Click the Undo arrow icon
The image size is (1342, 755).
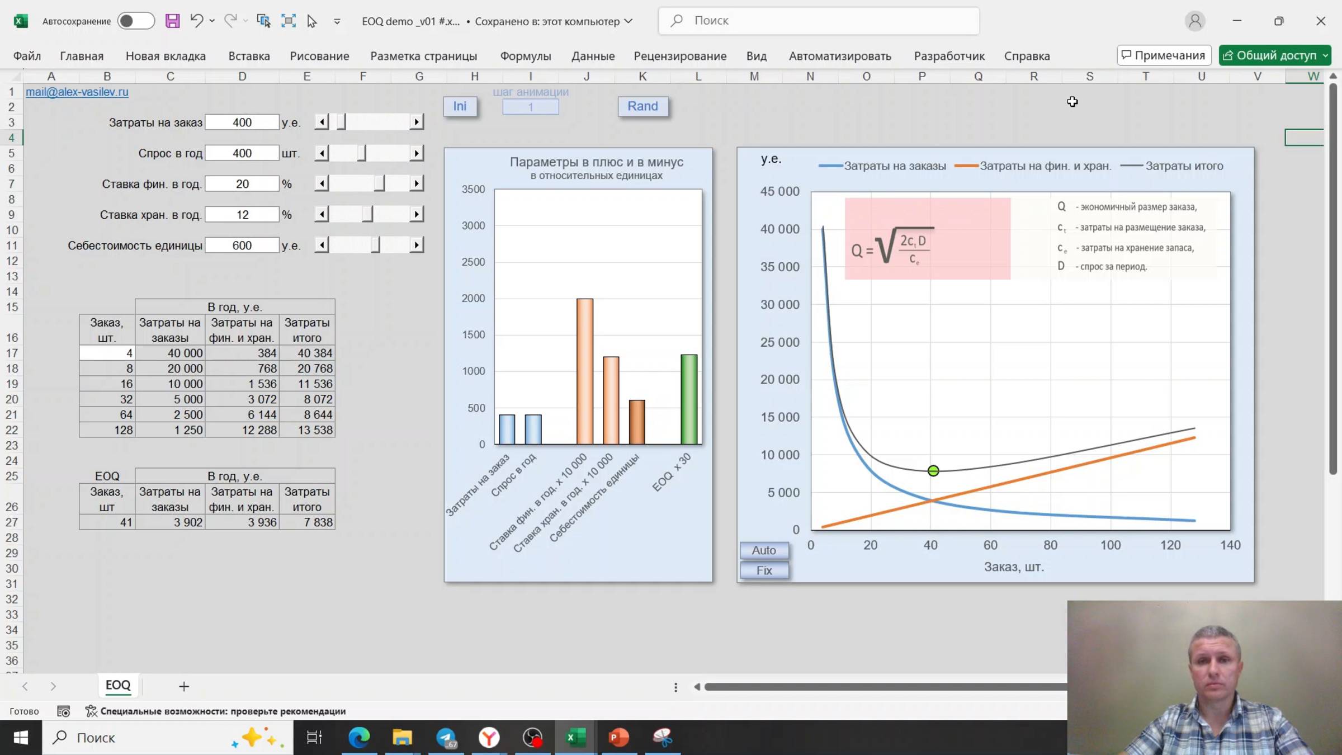pos(196,21)
